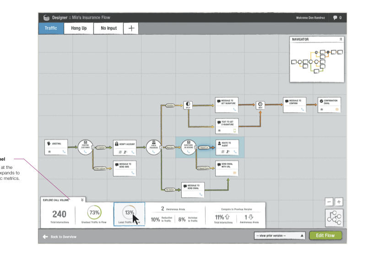The image size is (369, 254).
Task: Click the Edit Flow button
Action: pos(325,235)
